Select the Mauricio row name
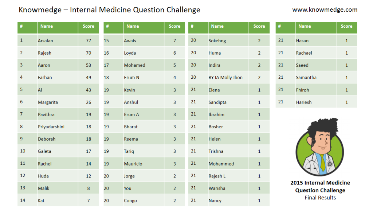 (133, 164)
